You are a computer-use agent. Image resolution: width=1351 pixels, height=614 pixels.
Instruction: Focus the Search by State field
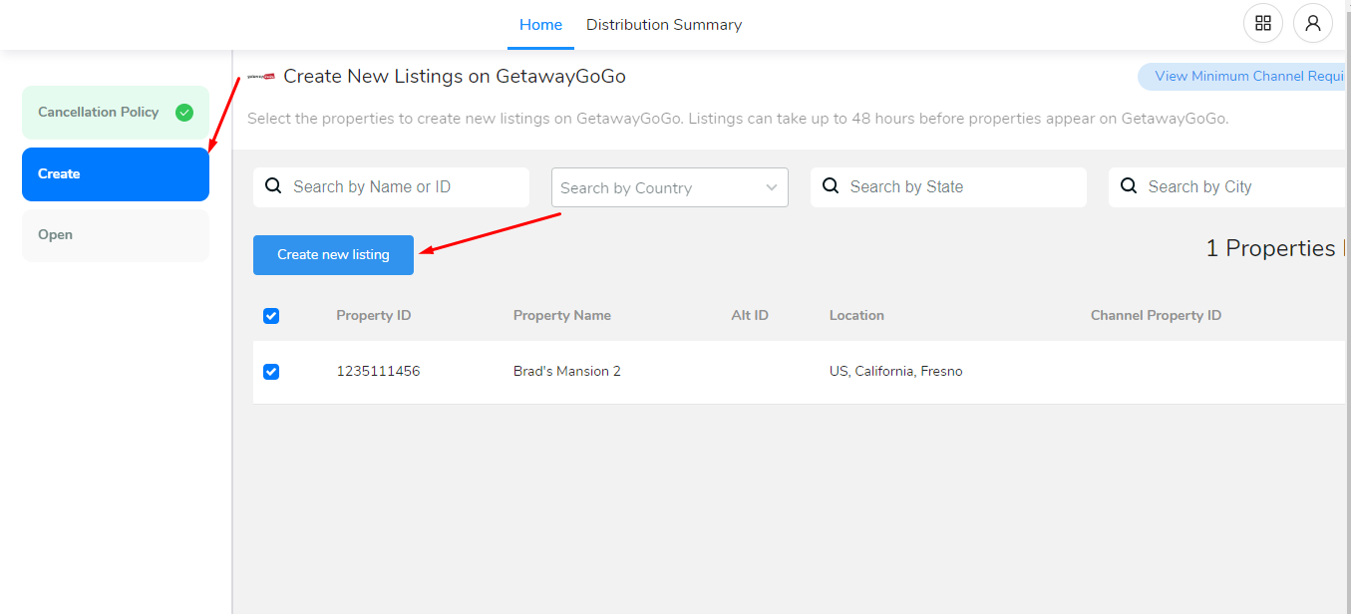tap(948, 187)
